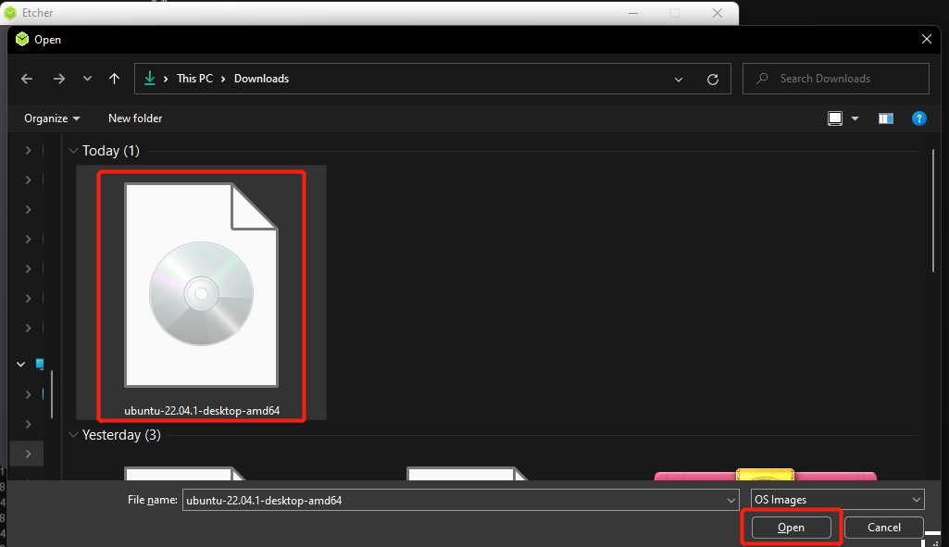Minimize the Etcher window
The width and height of the screenshot is (949, 547).
click(x=633, y=13)
